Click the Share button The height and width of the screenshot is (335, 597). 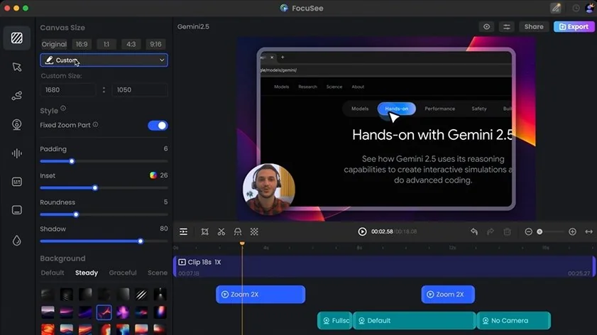click(x=534, y=27)
